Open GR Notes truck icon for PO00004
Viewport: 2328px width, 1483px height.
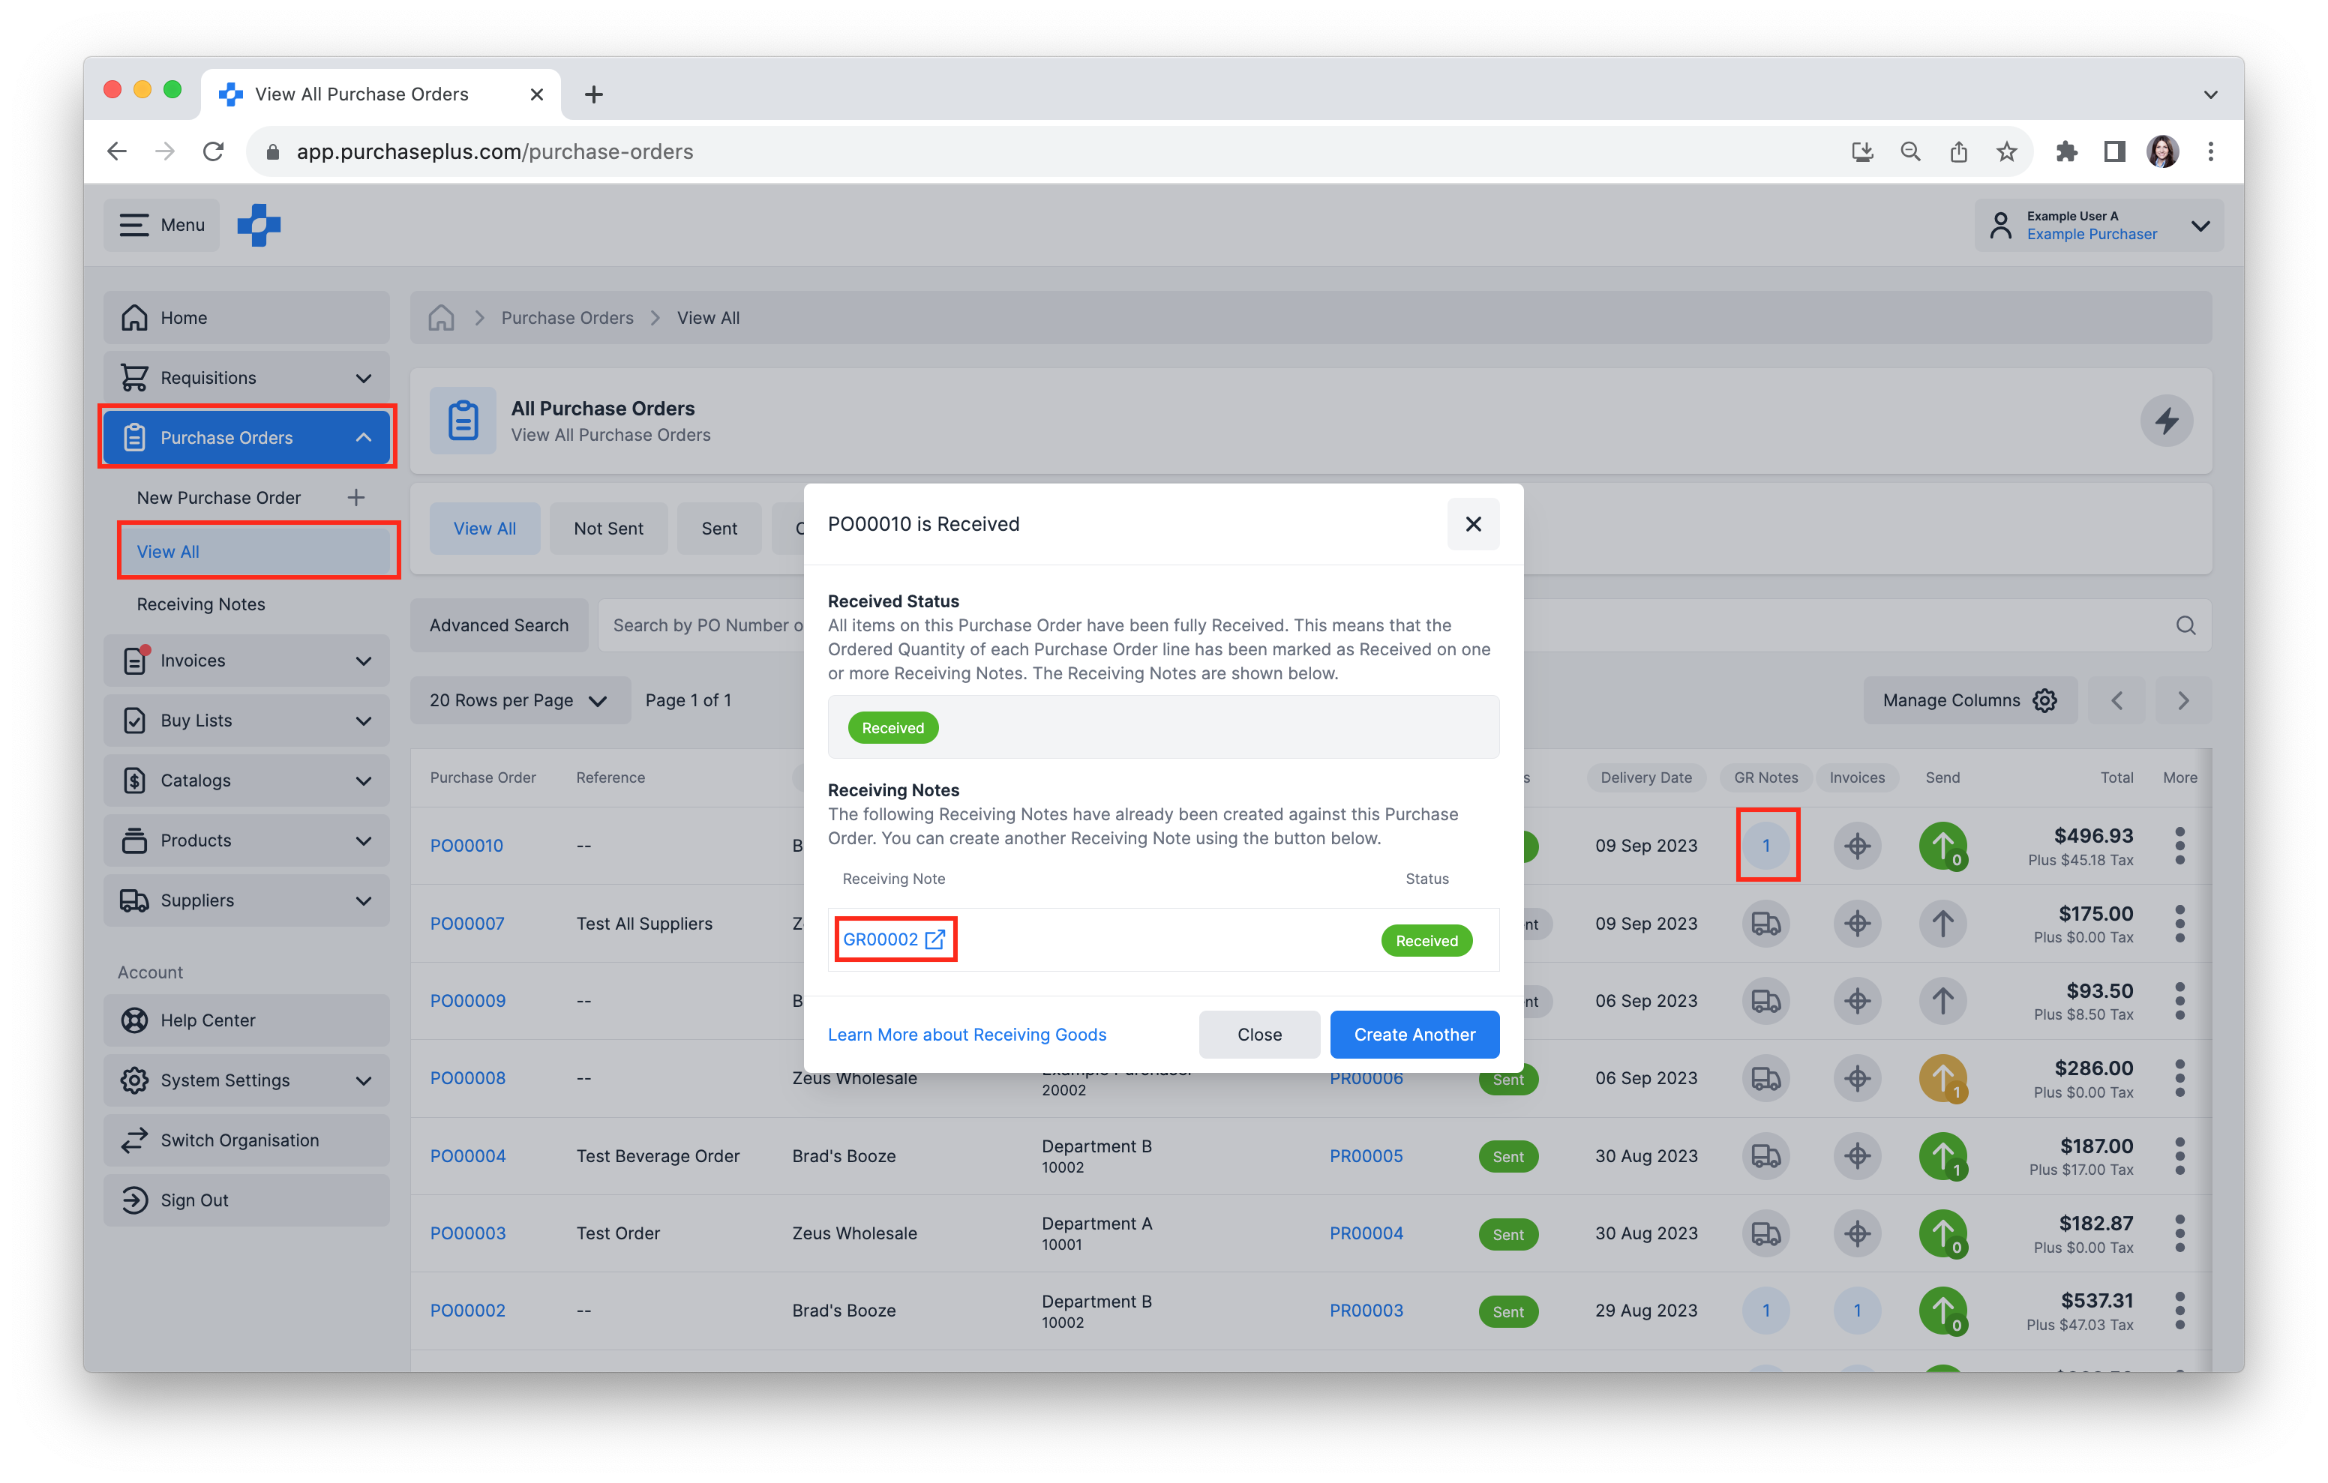point(1765,1155)
